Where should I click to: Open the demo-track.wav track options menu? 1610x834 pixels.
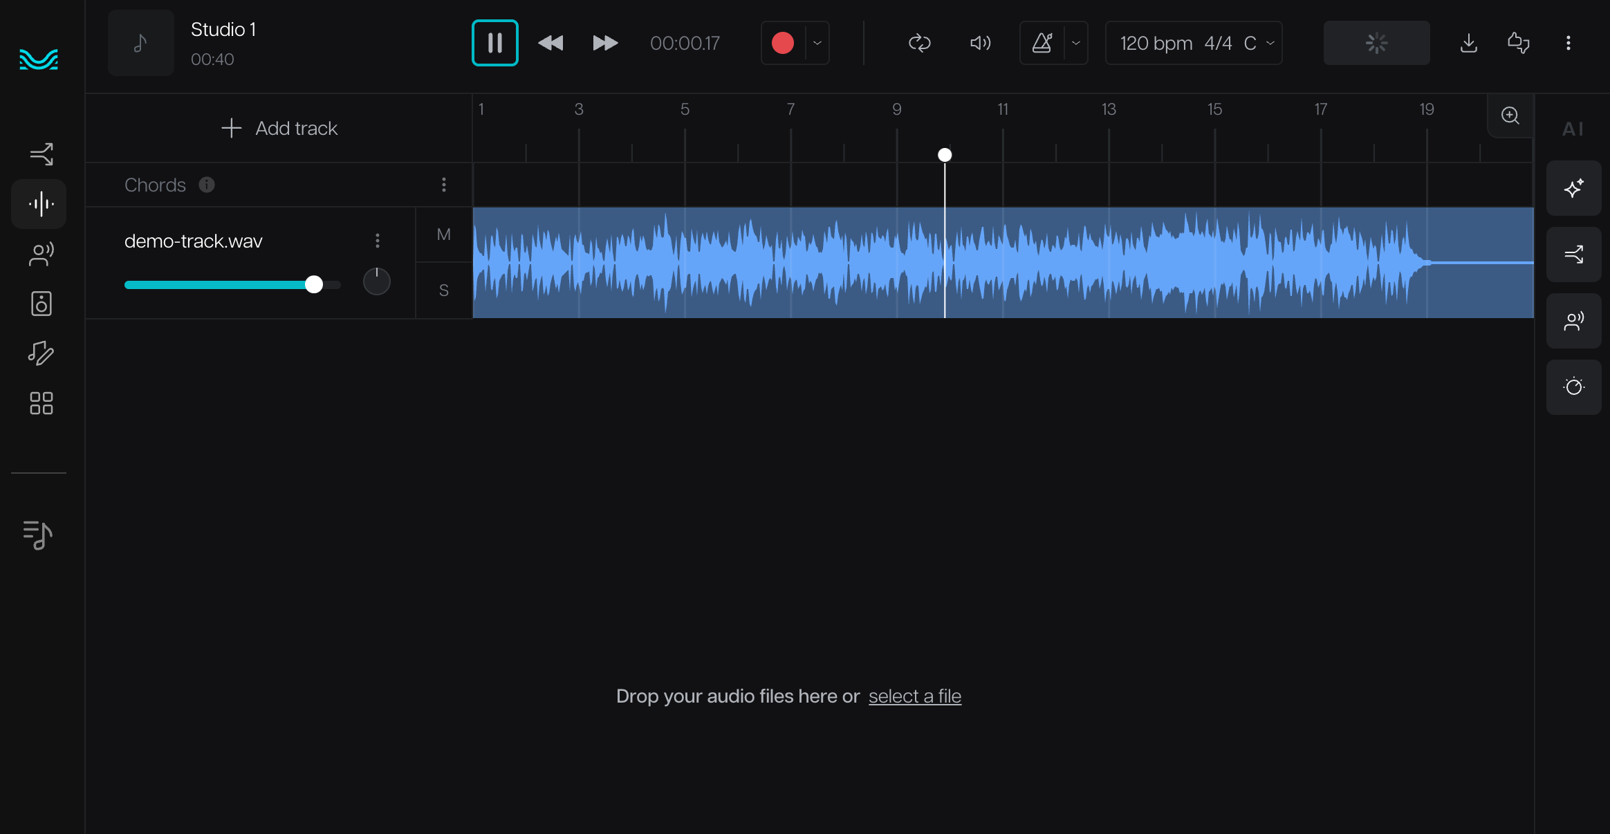(x=377, y=241)
